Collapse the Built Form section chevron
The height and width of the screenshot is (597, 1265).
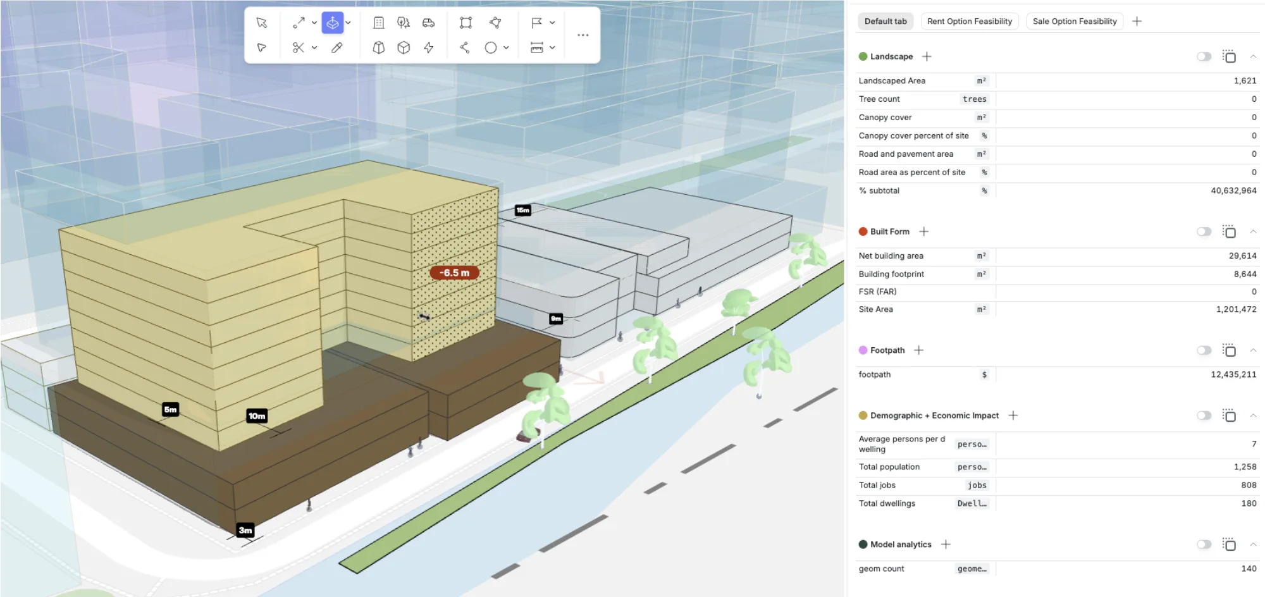tap(1253, 231)
